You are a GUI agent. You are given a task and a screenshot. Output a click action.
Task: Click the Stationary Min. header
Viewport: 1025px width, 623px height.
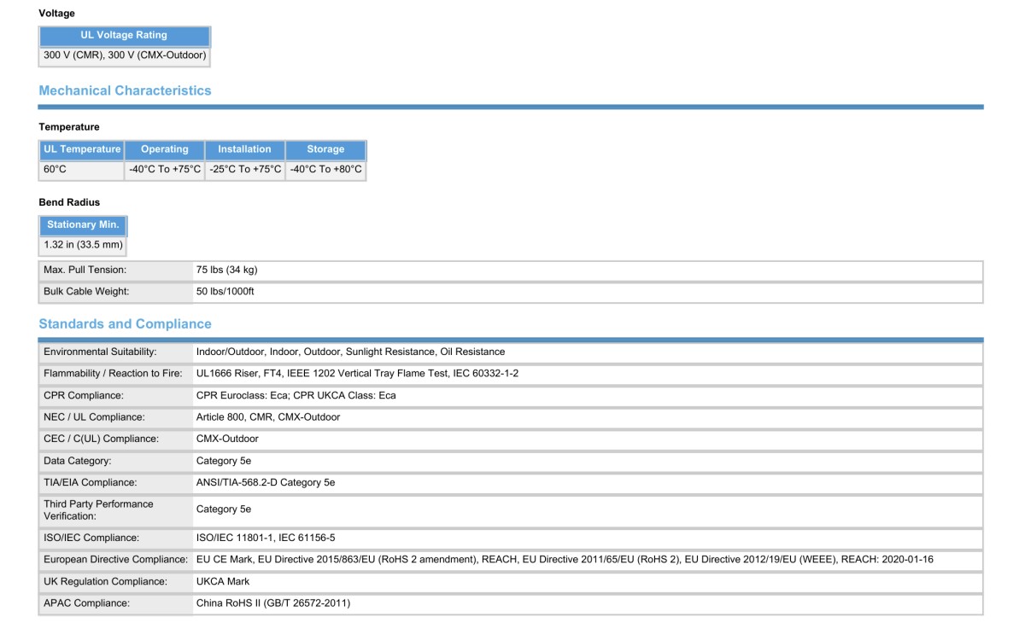coord(83,225)
